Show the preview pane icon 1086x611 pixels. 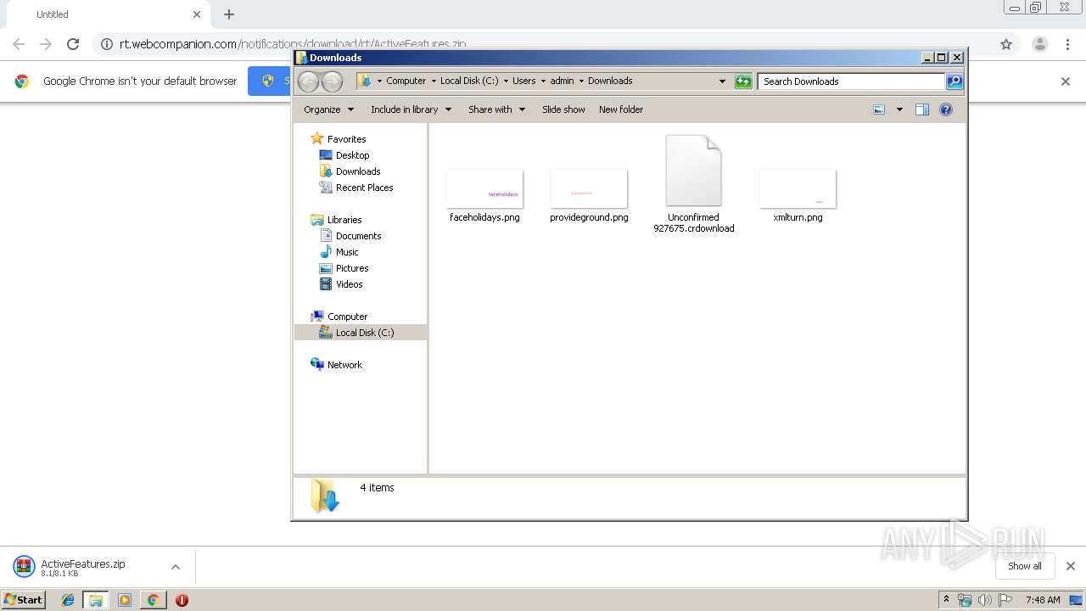922,109
